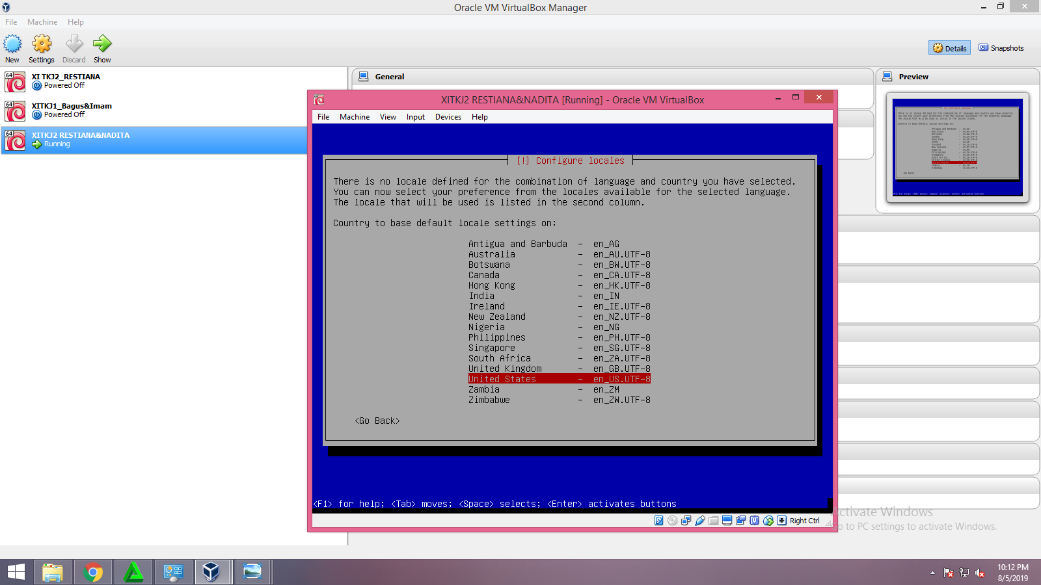Click the muted volume tray icon
1041x585 pixels.
coord(980,573)
